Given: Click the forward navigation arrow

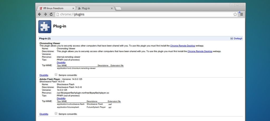Looking at the screenshot, I should pyautogui.click(x=45, y=14).
